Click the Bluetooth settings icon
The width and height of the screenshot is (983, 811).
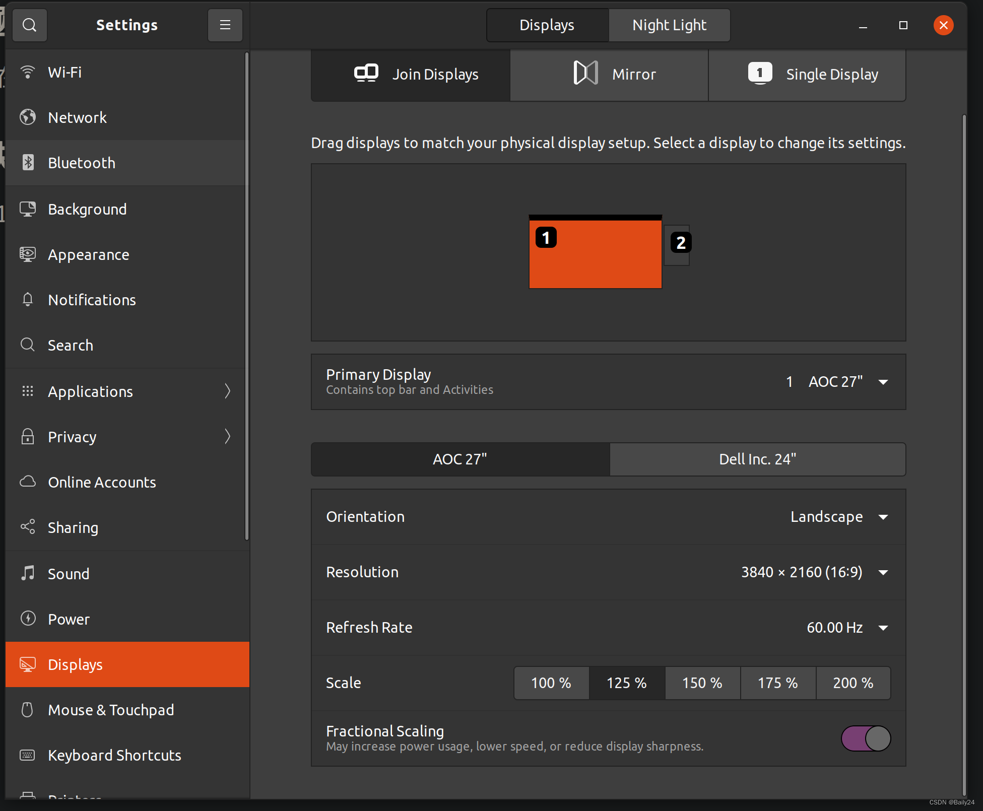click(29, 162)
